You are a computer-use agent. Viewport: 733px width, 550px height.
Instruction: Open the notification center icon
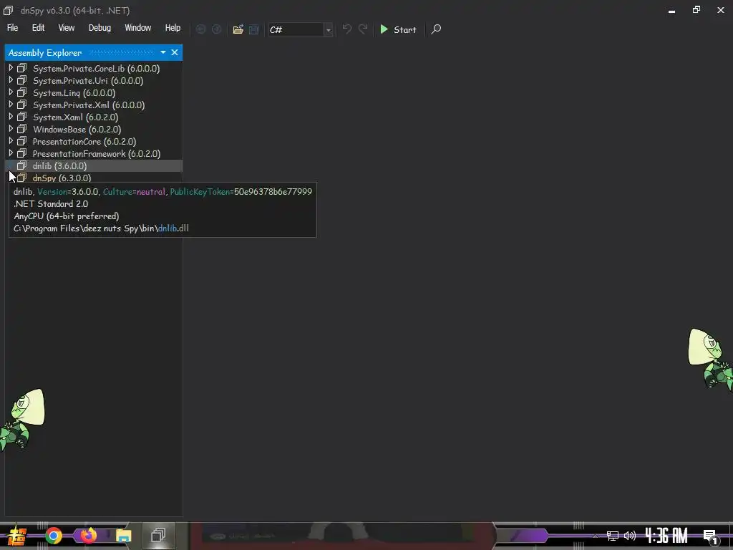710,537
